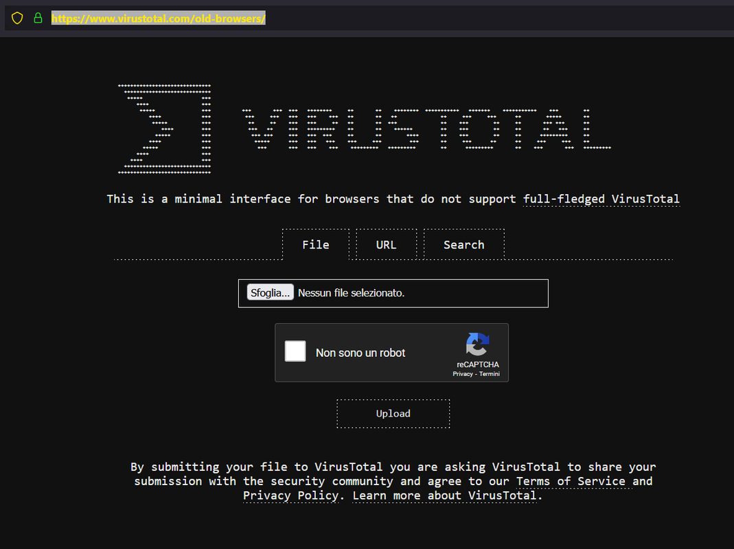Click the Upload button
This screenshot has width=734, height=549.
point(393,414)
